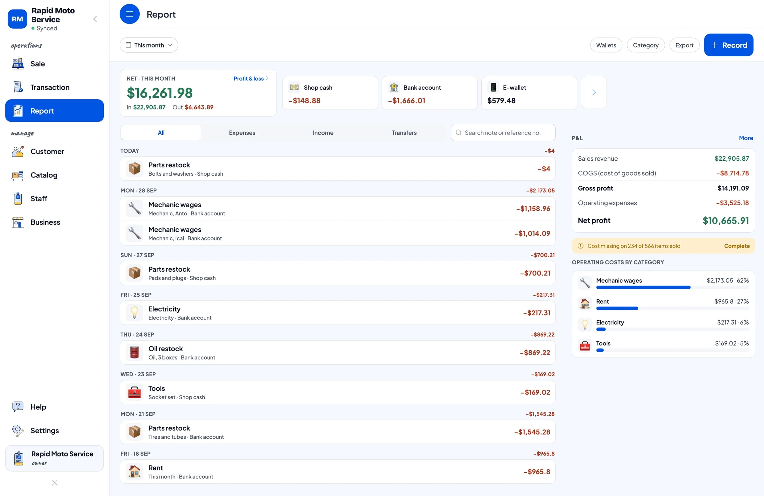764x496 pixels.
Task: Click the search note or reference field
Action: coord(503,133)
